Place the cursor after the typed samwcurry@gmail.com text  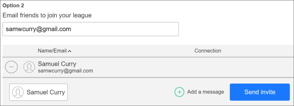coord(71,29)
